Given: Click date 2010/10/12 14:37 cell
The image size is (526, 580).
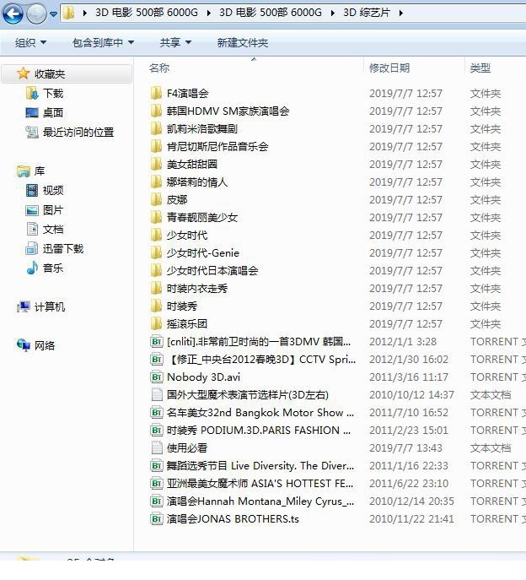Looking at the screenshot, I should click(x=411, y=394).
